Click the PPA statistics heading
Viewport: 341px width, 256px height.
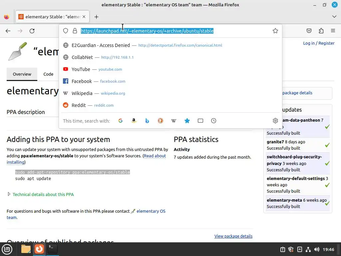point(196,139)
